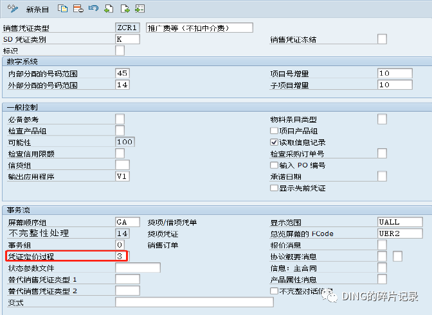This screenshot has height=315, width=432.
Task: Click the 新条目 (New Entries) button
Action: click(x=37, y=10)
